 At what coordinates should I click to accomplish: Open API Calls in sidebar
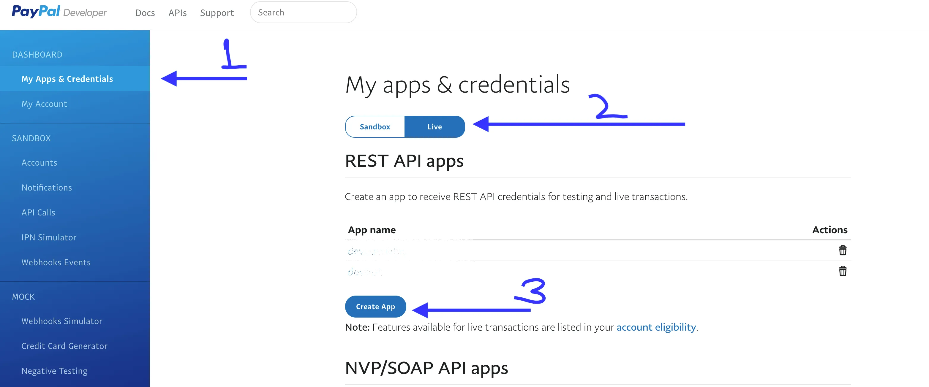[38, 212]
